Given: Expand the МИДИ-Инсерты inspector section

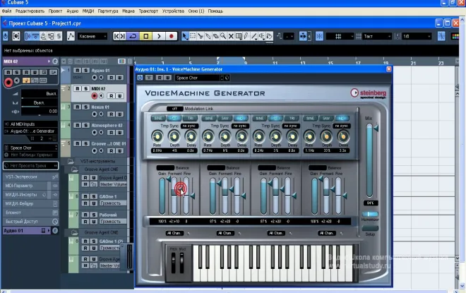Looking at the screenshot, I should (30, 195).
